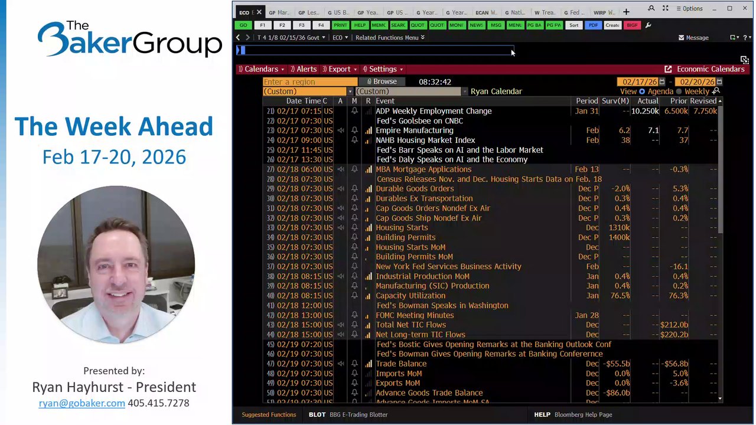Click relevance bars icon for Durable Goods Orders
The image size is (756, 425).
point(369,189)
